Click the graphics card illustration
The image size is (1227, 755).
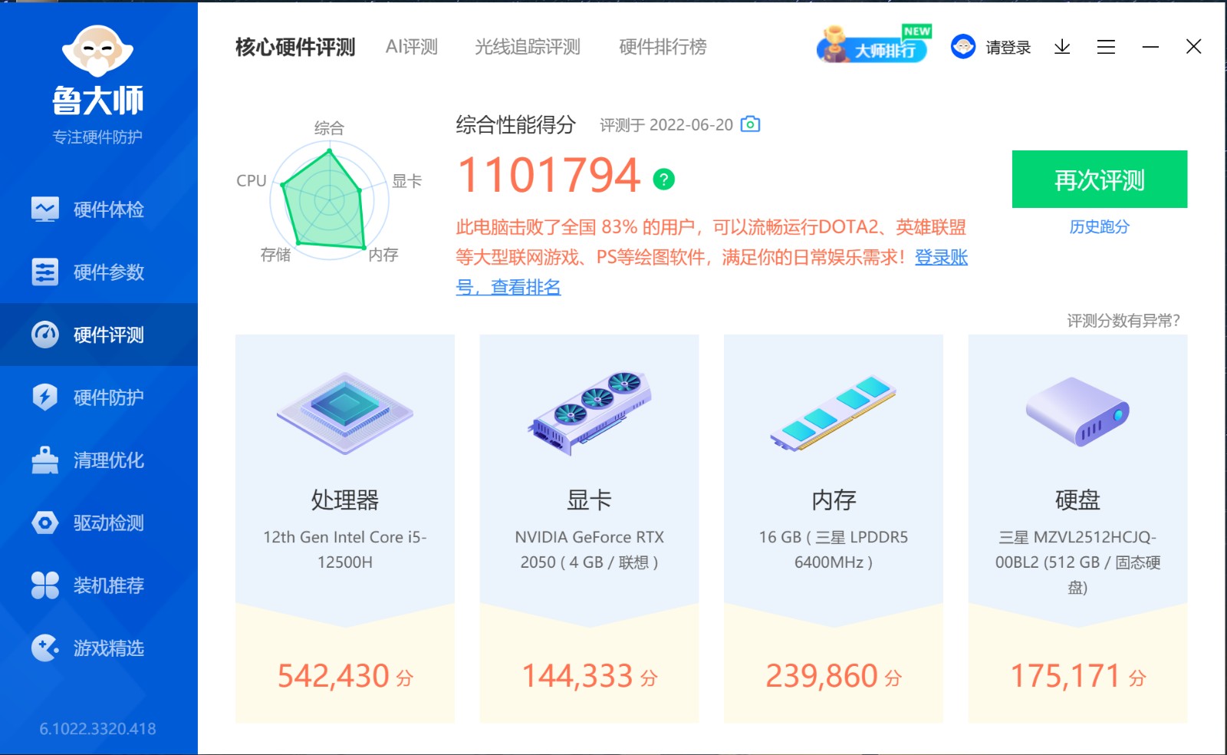[589, 413]
